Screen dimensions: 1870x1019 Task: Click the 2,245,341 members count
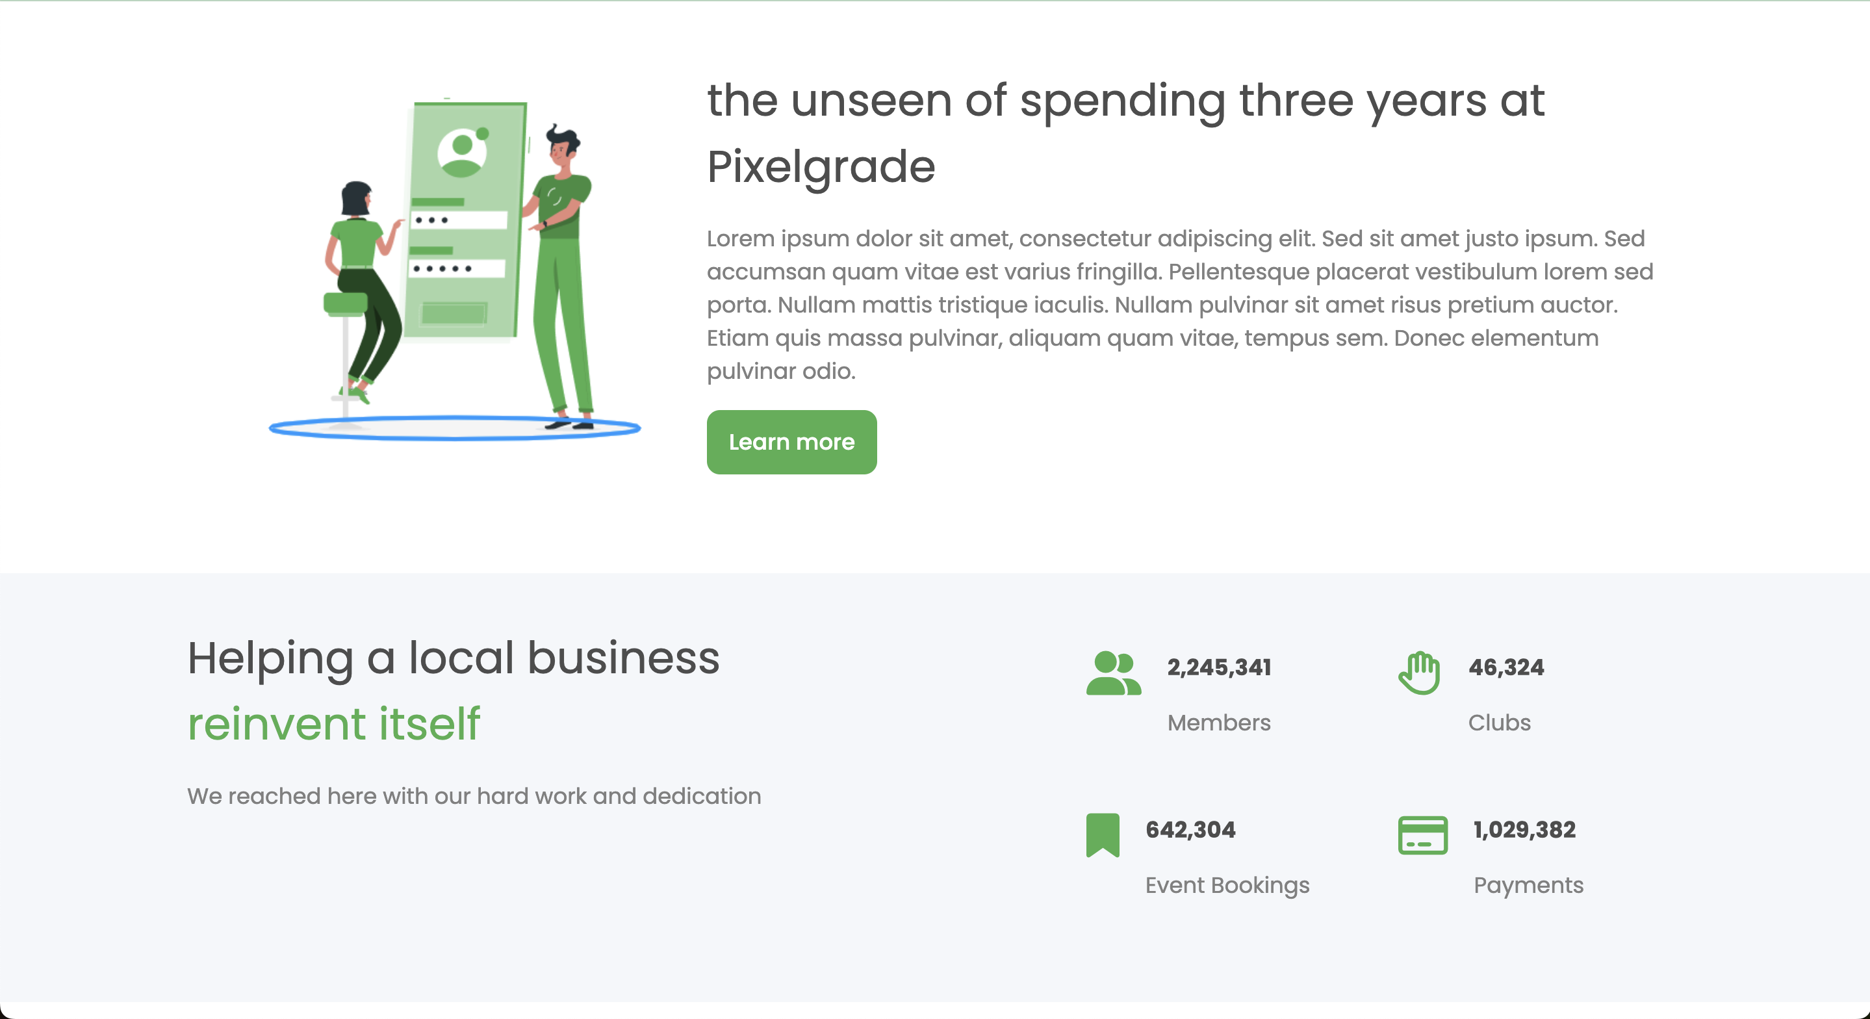[x=1219, y=667]
